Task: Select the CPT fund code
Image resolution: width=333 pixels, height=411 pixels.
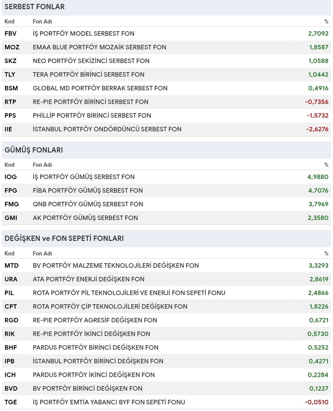Action: (x=11, y=307)
